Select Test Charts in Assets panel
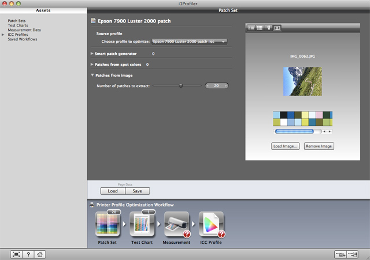This screenshot has height=260, width=370. (18, 25)
